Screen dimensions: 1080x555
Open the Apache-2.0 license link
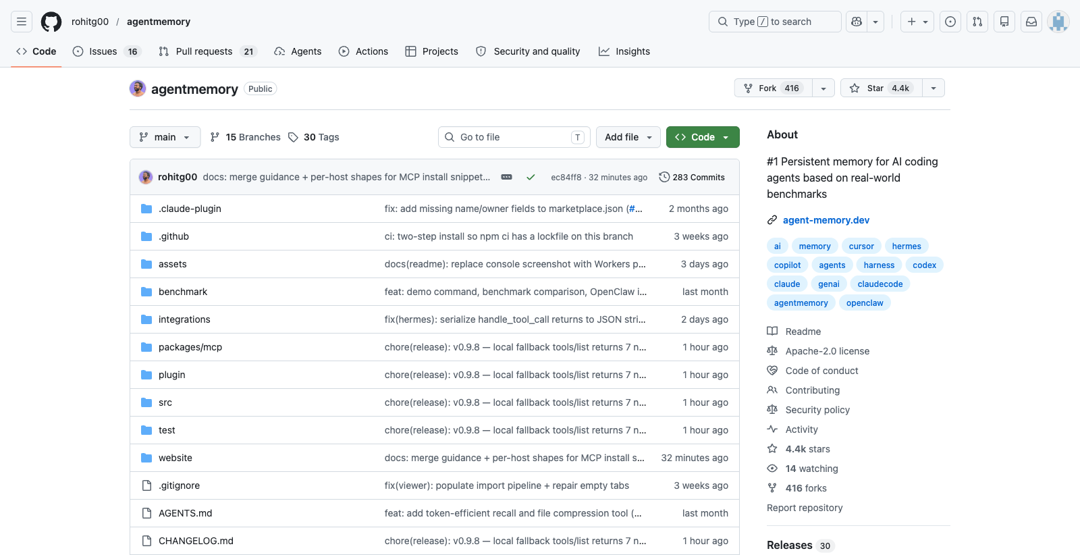click(x=828, y=351)
